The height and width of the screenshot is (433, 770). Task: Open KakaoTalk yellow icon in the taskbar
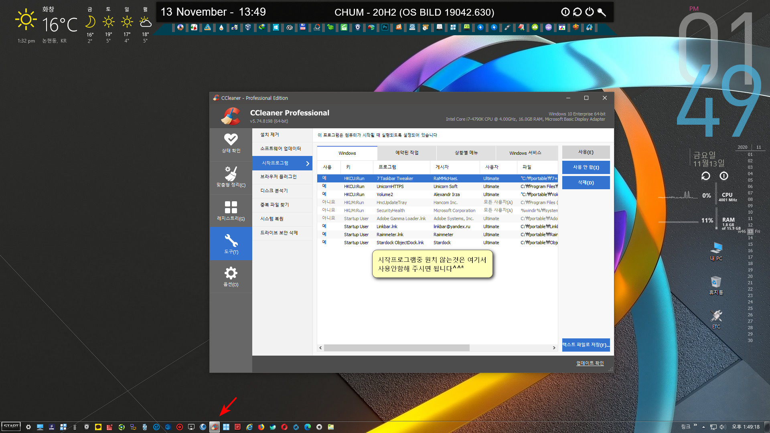tap(98, 427)
